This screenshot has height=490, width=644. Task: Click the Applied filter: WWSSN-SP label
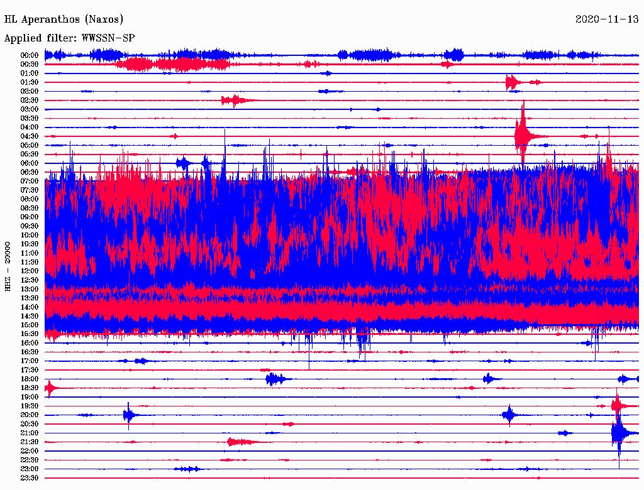tap(69, 38)
